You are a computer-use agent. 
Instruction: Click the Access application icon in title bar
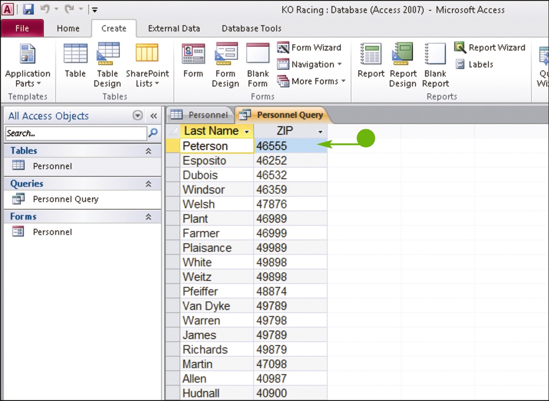[x=8, y=9]
